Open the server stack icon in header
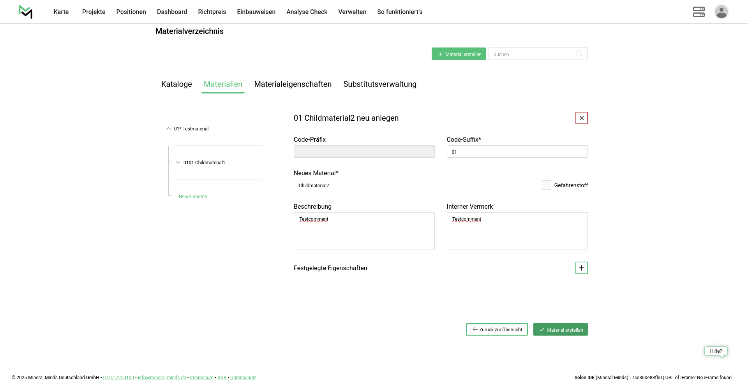The image size is (748, 387). click(699, 12)
